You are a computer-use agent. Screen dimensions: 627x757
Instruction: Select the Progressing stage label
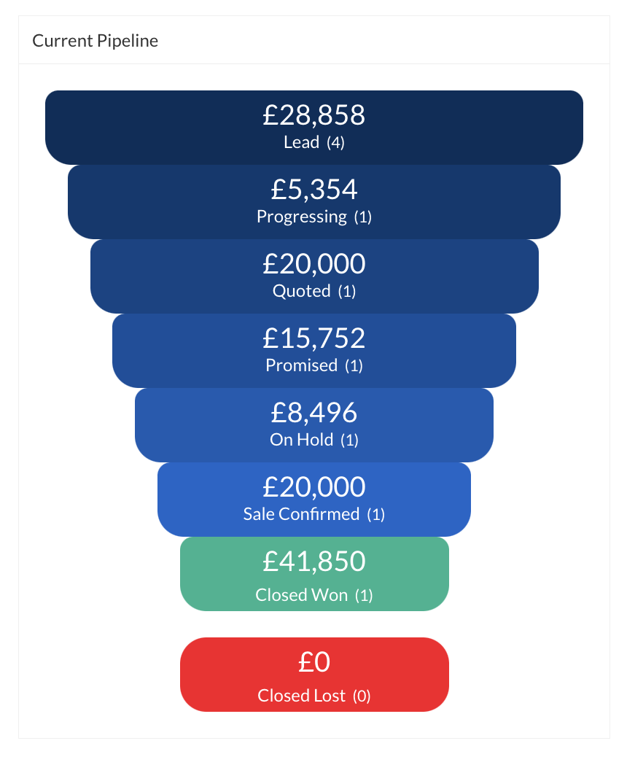301,217
